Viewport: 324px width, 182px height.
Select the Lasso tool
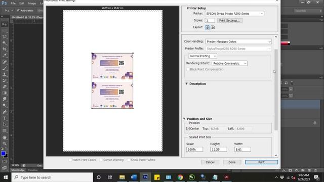tap(5, 37)
